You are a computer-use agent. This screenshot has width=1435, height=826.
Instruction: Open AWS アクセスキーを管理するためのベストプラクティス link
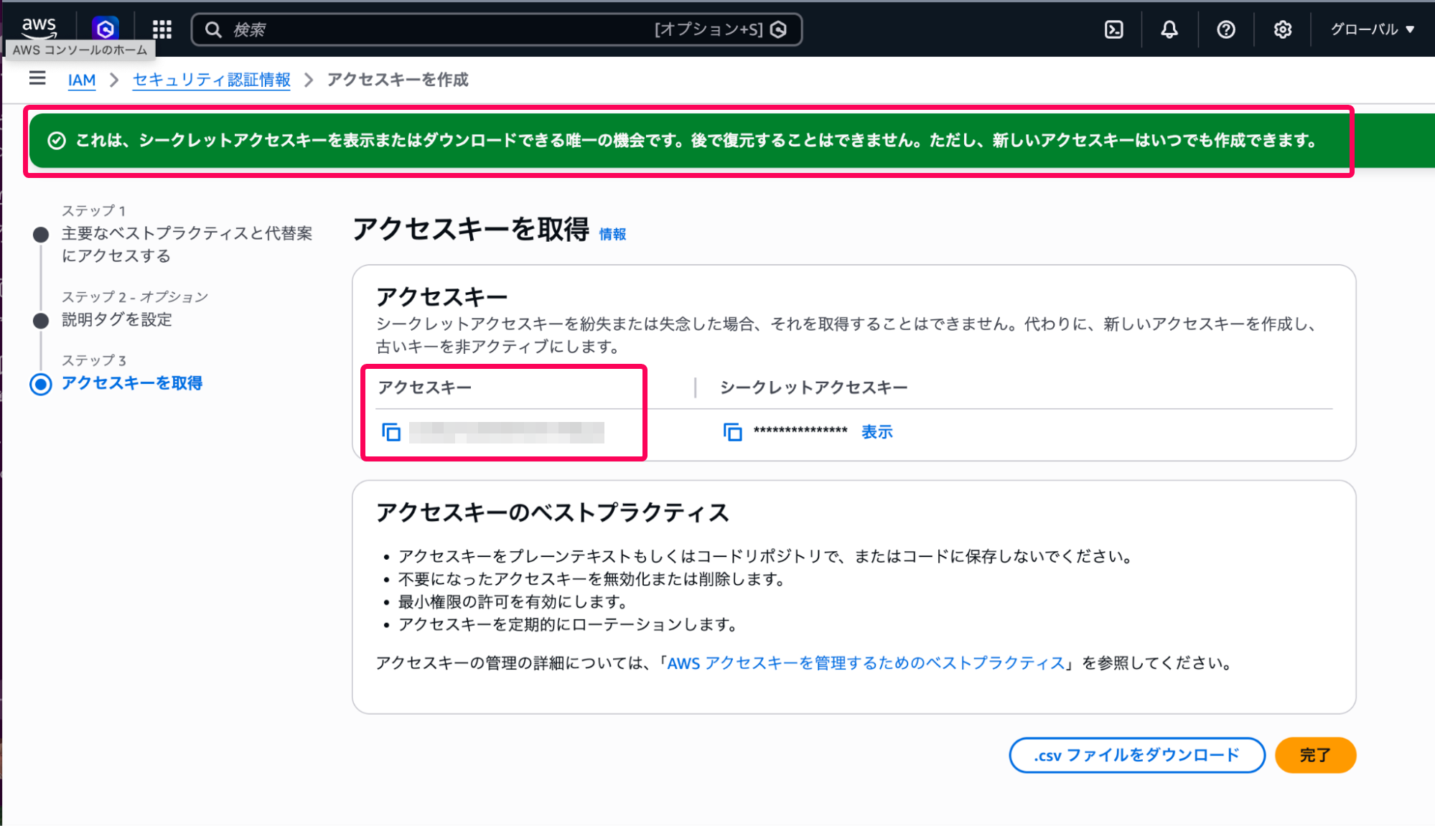[866, 663]
